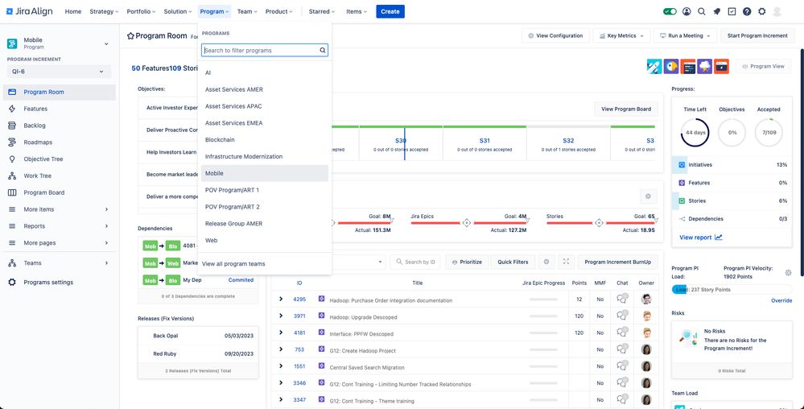Click the dark window app tile icon
The height and width of the screenshot is (409, 804).
(688, 66)
